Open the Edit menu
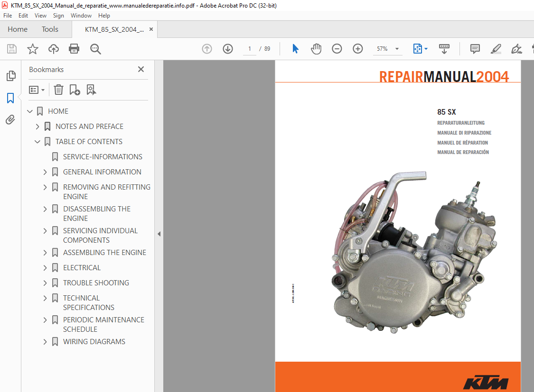The image size is (534, 392). tap(23, 16)
